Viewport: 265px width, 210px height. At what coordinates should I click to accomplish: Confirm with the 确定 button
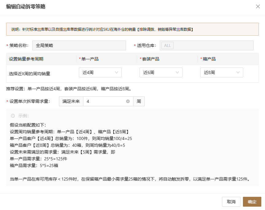[x=252, y=202]
